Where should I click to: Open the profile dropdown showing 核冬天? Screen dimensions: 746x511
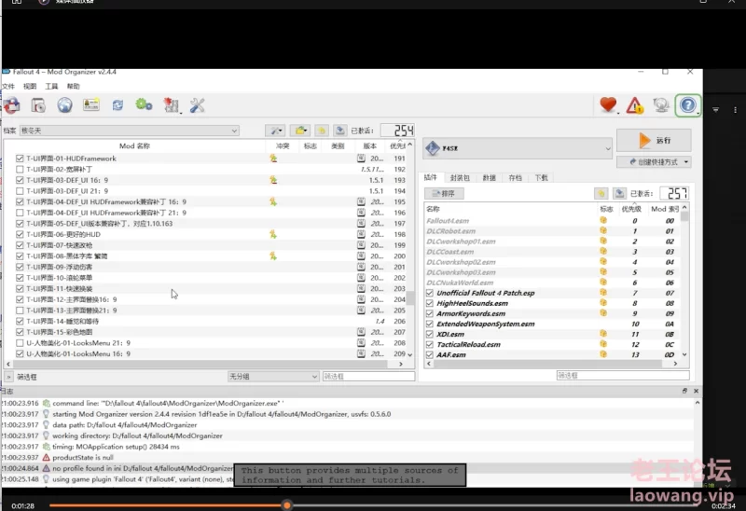point(129,131)
